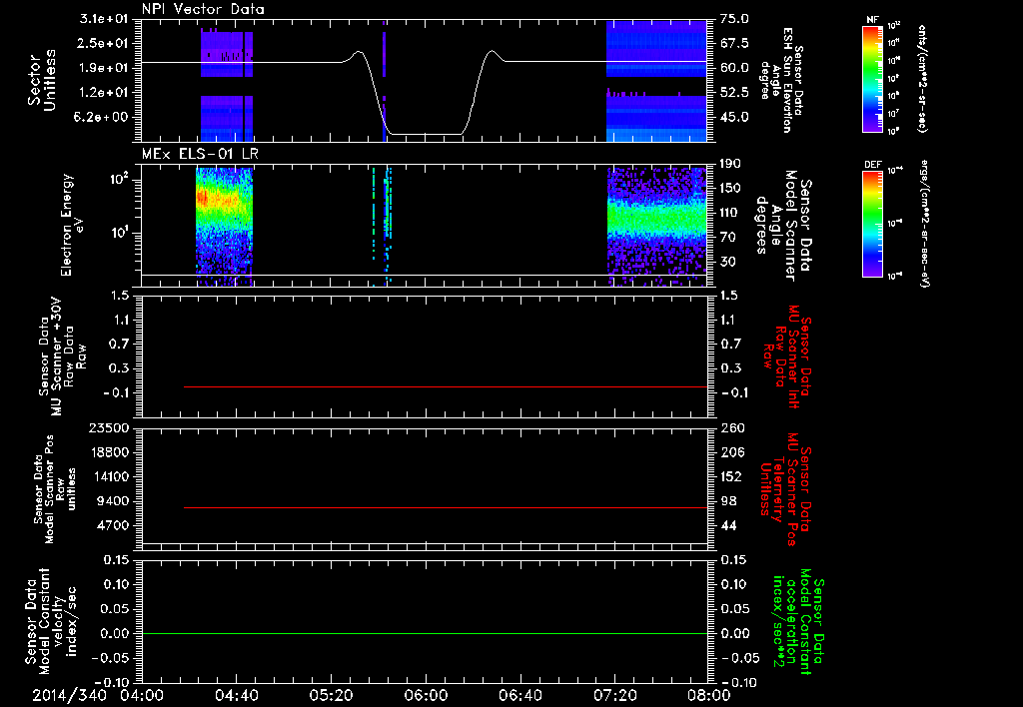Image resolution: width=1023 pixels, height=707 pixels.
Task: Click the "44" telemetry tick value
Action: (728, 525)
